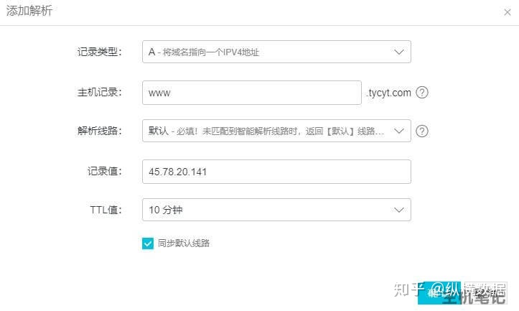Viewport: 519px width, 311px height.
Task: Click the 主机记录 label
Action: pos(100,93)
